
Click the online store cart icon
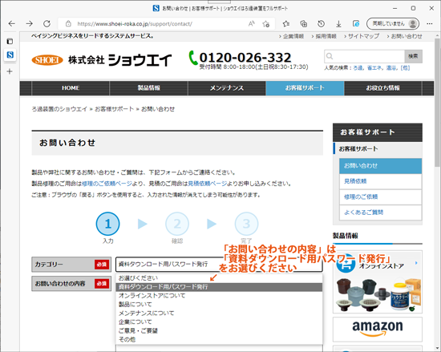click(x=346, y=263)
